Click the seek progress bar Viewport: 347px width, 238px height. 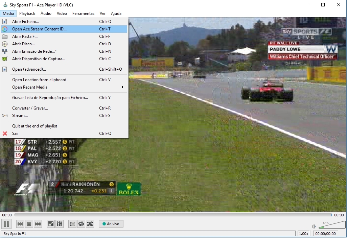[169, 215]
